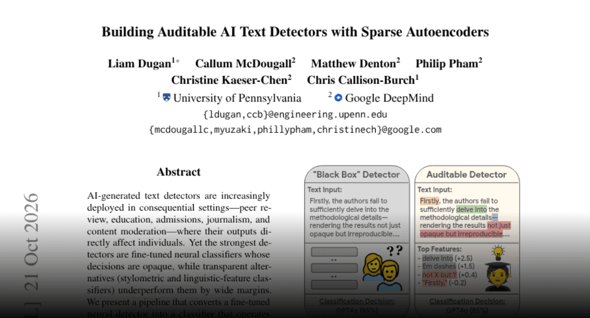The image size is (590, 318).
Task: Click Text Input label in Black Box panel
Action: 325,190
